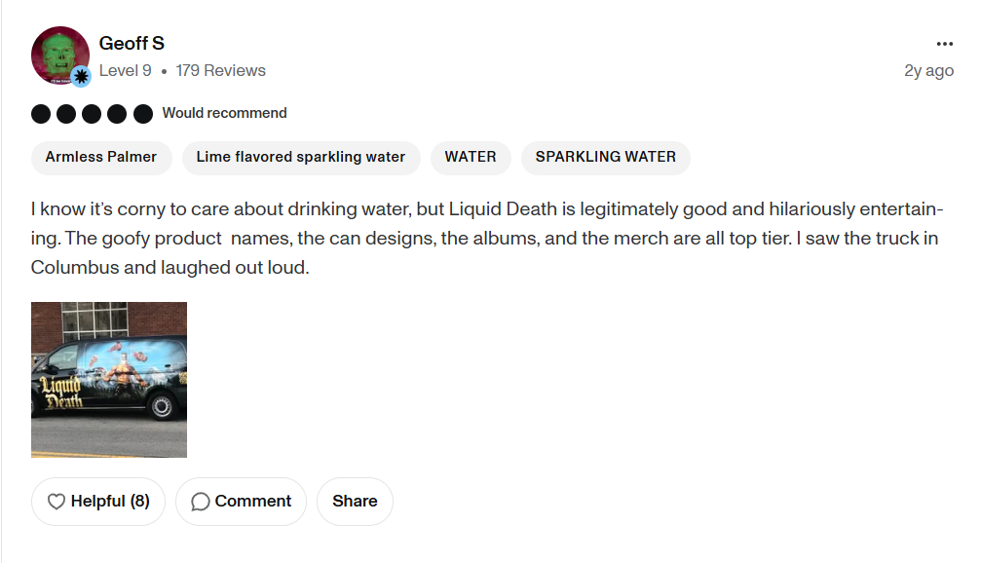Open Geoff S's profile by clicking his name

131,43
